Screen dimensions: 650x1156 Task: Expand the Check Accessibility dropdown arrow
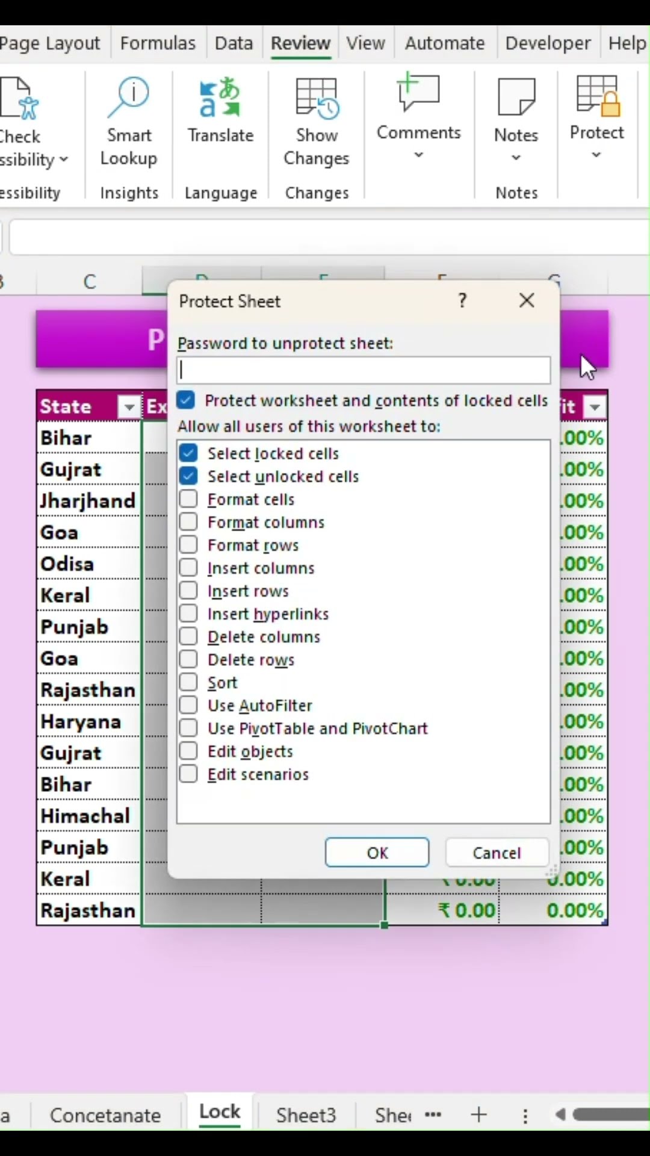[x=64, y=160]
